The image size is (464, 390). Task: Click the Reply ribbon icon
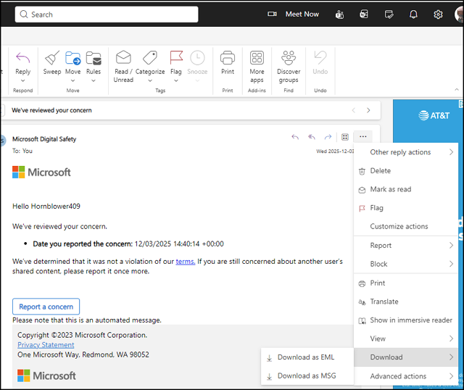tap(22, 58)
